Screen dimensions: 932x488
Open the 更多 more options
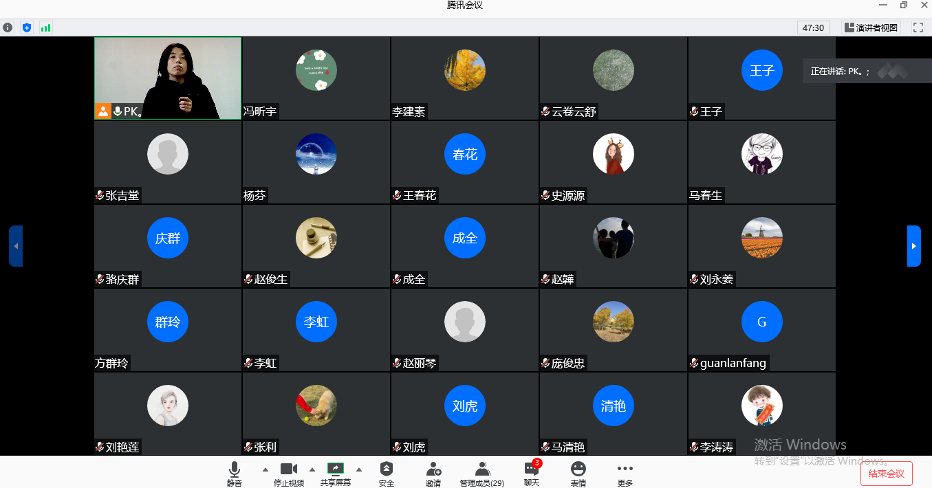625,474
